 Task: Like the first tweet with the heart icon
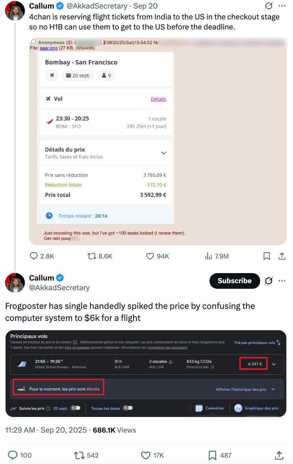click(x=149, y=256)
